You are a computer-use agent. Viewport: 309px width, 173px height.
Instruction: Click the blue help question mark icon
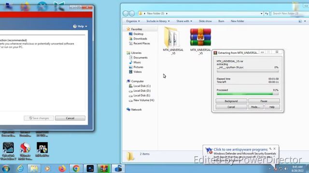(x=75, y=26)
